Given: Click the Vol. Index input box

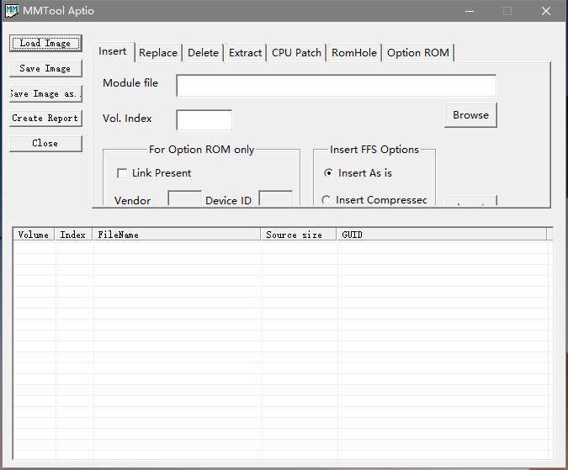Looking at the screenshot, I should (x=204, y=119).
